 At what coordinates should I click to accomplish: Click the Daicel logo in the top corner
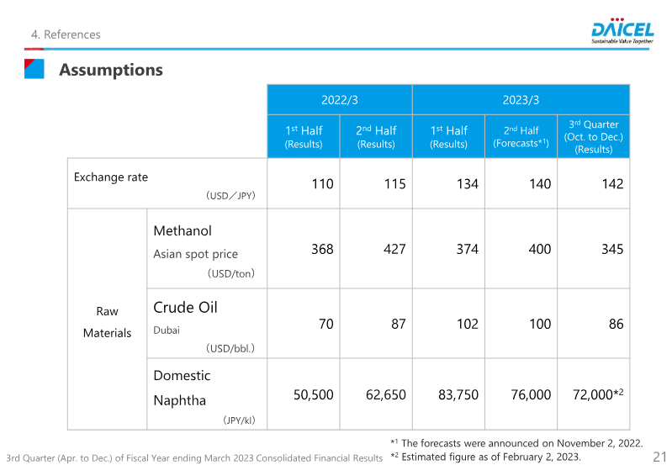click(622, 31)
